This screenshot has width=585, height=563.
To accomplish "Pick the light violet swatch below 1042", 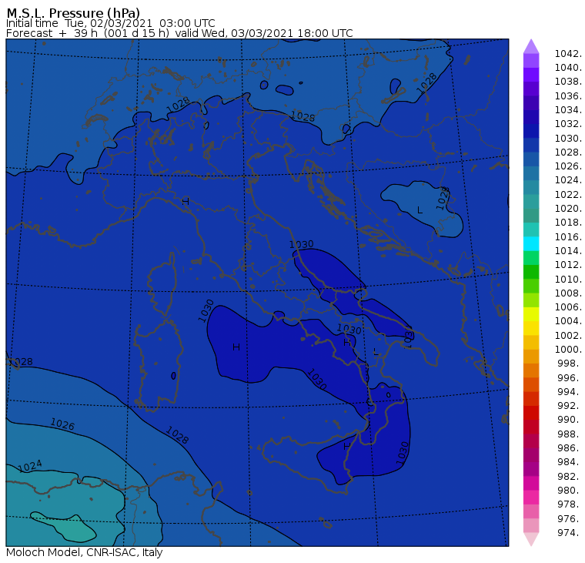I will [x=531, y=61].
